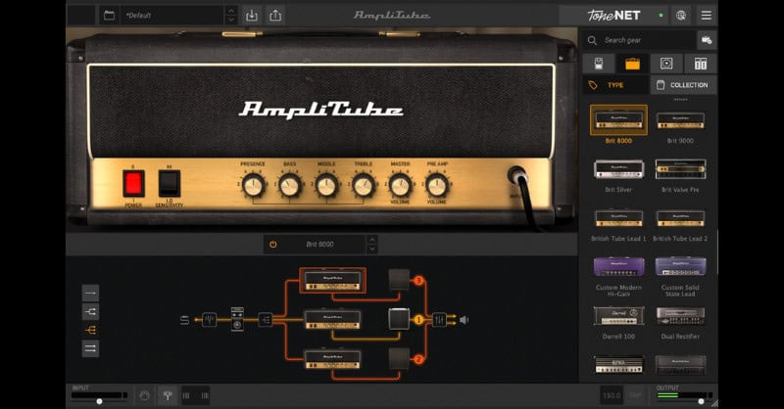Image resolution: width=784 pixels, height=409 pixels.
Task: Click the signal chain input icon
Action: coord(184,320)
